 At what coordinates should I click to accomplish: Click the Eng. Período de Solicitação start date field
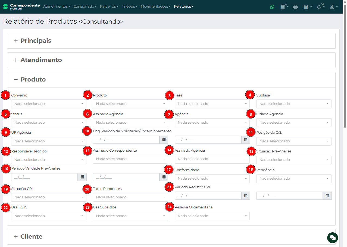[x=126, y=140]
